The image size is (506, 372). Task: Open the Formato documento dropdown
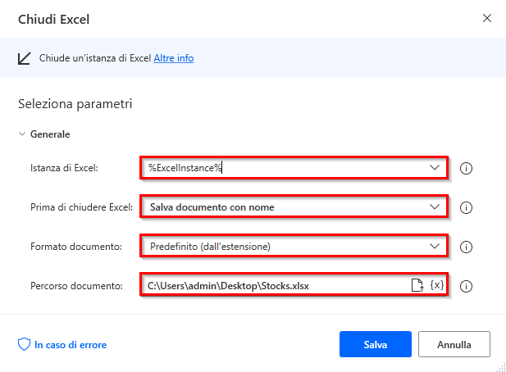435,247
